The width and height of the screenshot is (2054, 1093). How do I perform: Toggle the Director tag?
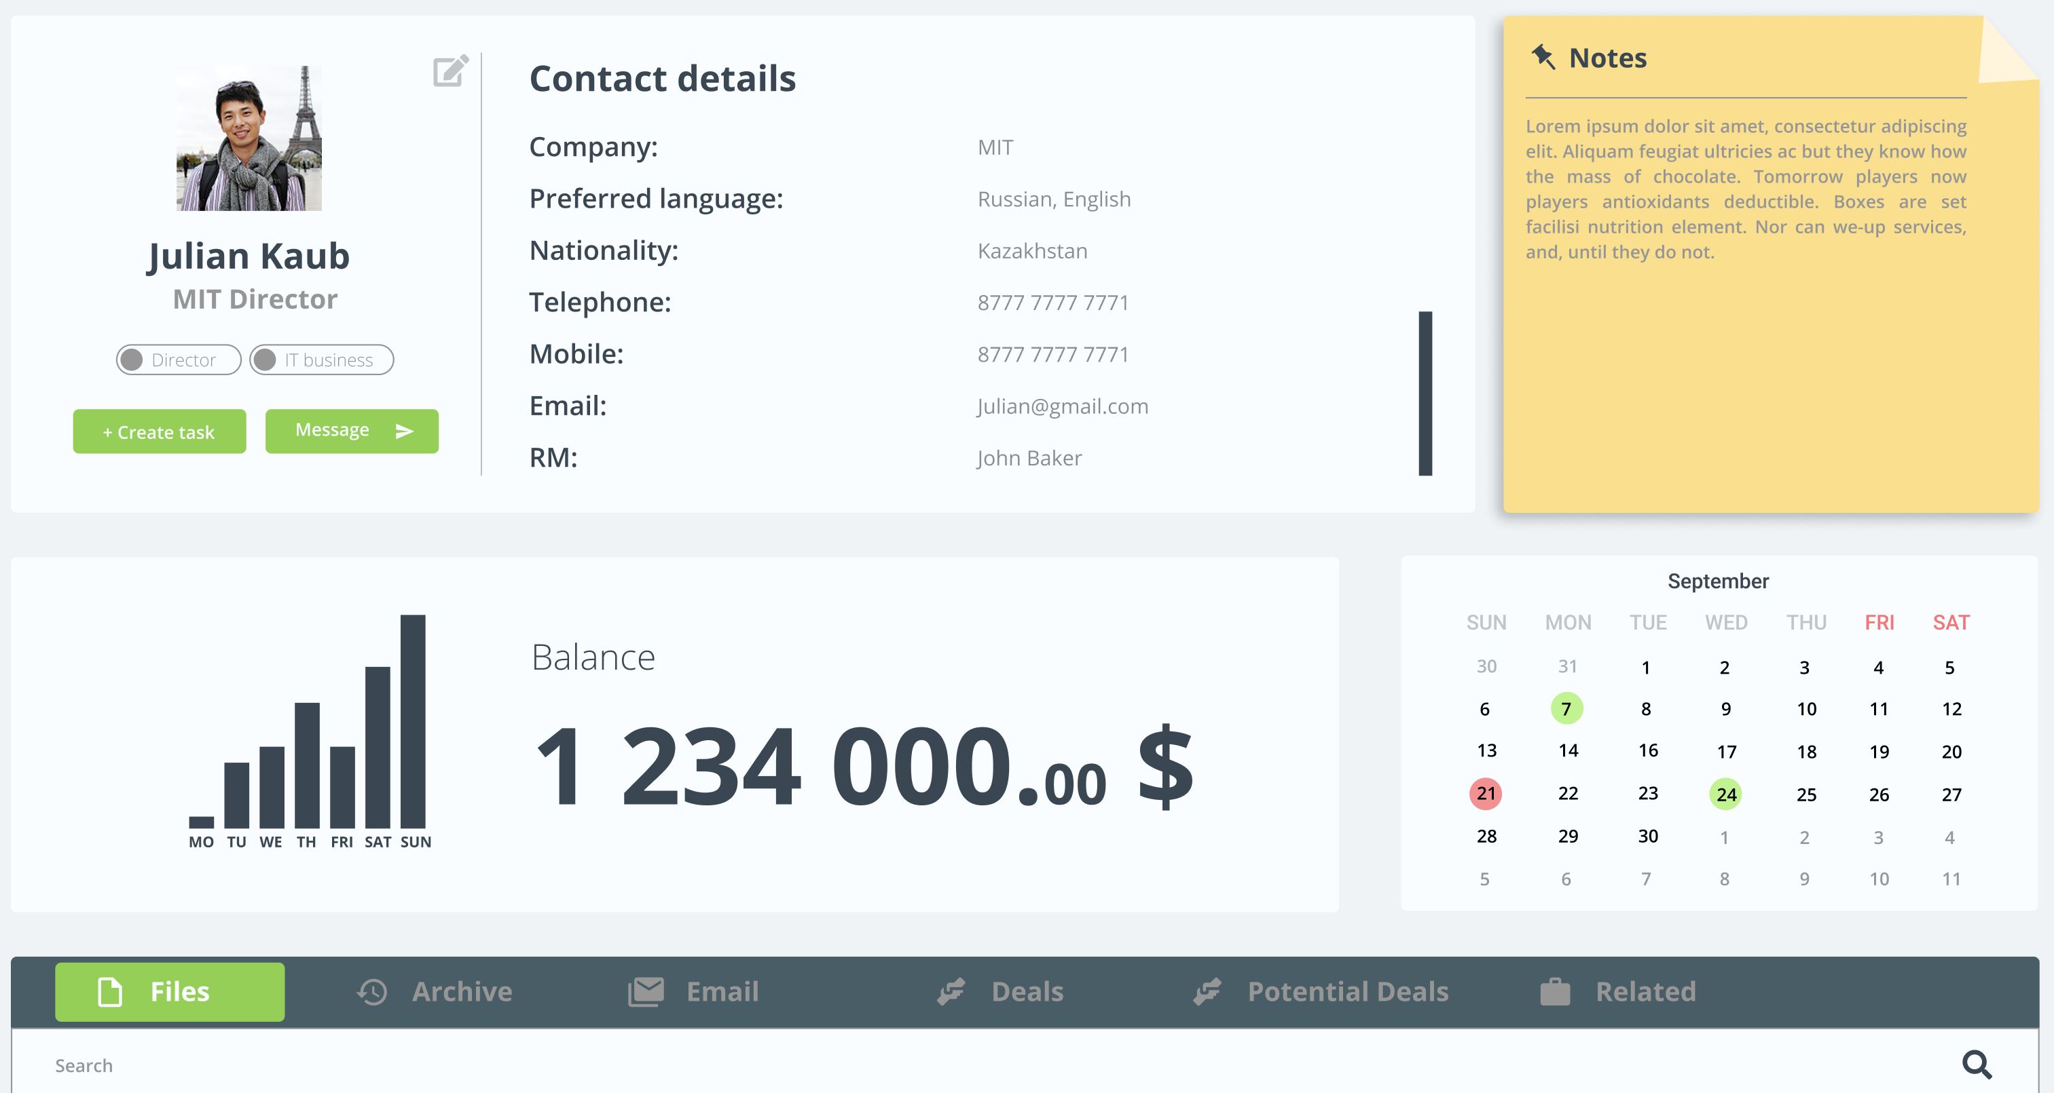[179, 360]
